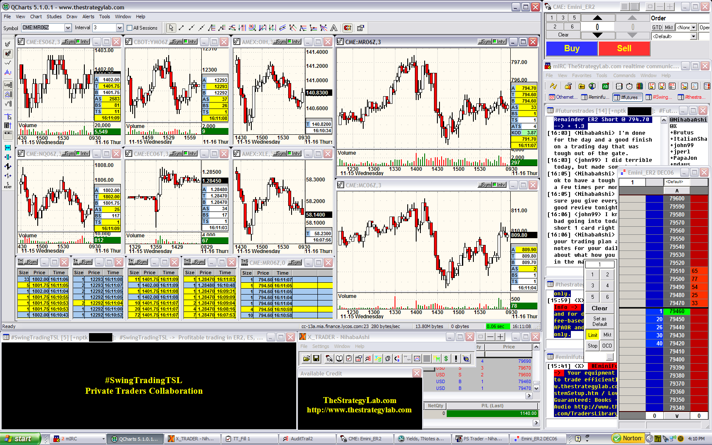712x445 pixels.
Task: Select the arrow pointer tool in QCharts toolbar
Action: pos(171,28)
